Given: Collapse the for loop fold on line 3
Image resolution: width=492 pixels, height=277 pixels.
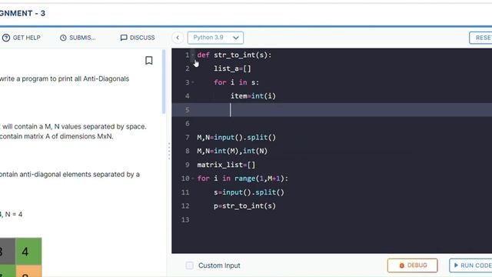Looking at the screenshot, I should 193,82.
